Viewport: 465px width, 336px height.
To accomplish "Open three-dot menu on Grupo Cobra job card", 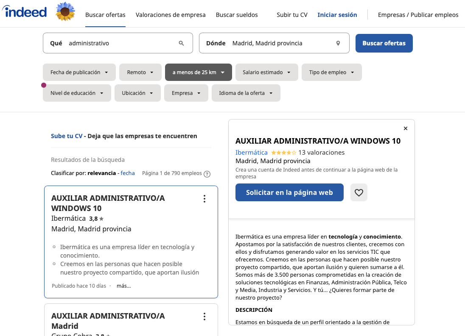I will coord(204,317).
